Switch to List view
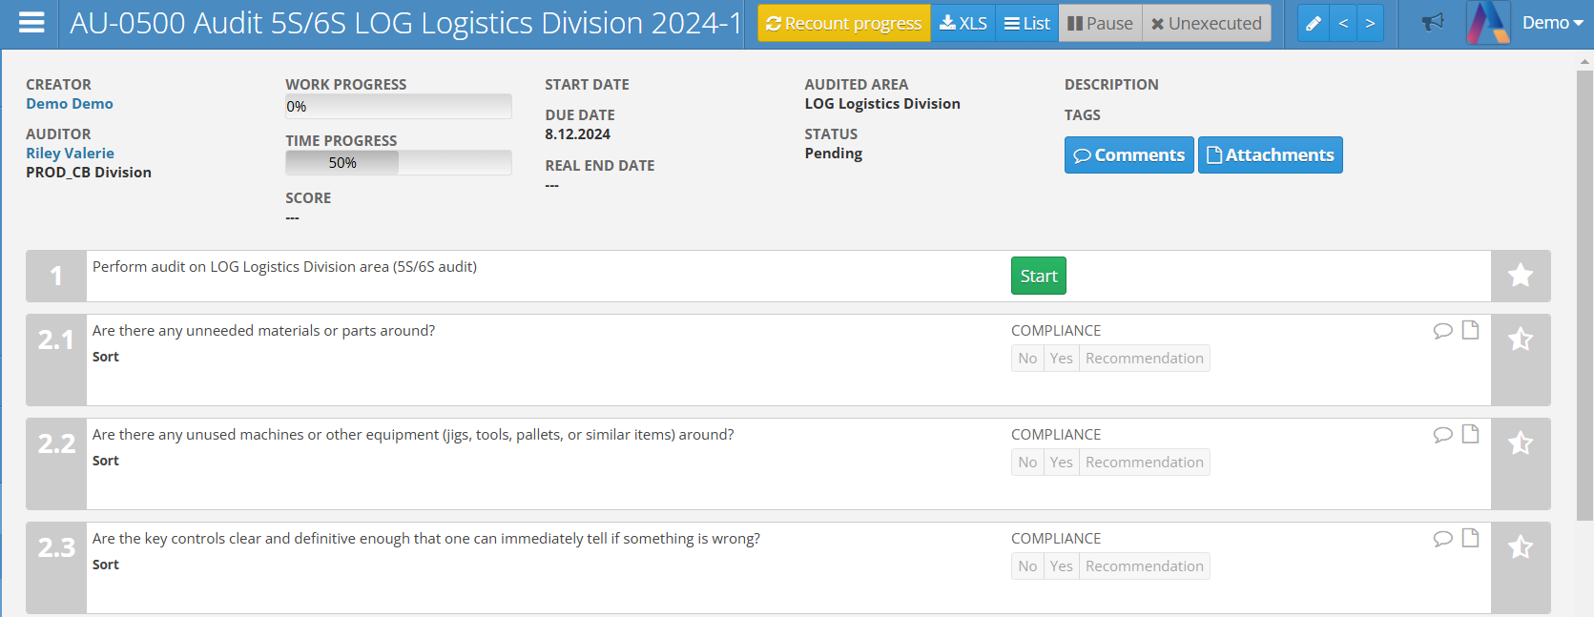This screenshot has height=617, width=1594. tap(1026, 24)
